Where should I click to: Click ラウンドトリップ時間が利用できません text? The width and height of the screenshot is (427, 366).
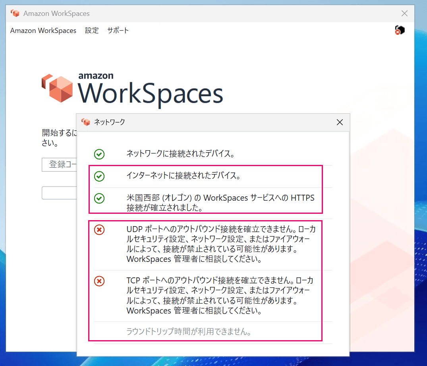coord(189,331)
